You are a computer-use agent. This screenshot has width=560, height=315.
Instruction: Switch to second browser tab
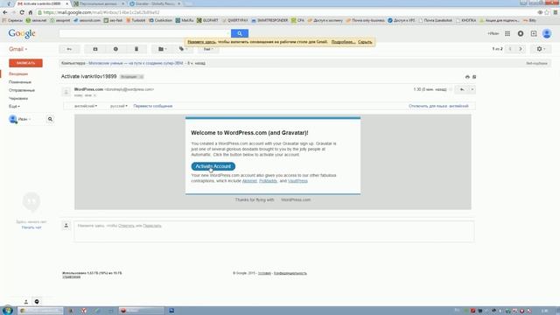coord(99,3)
